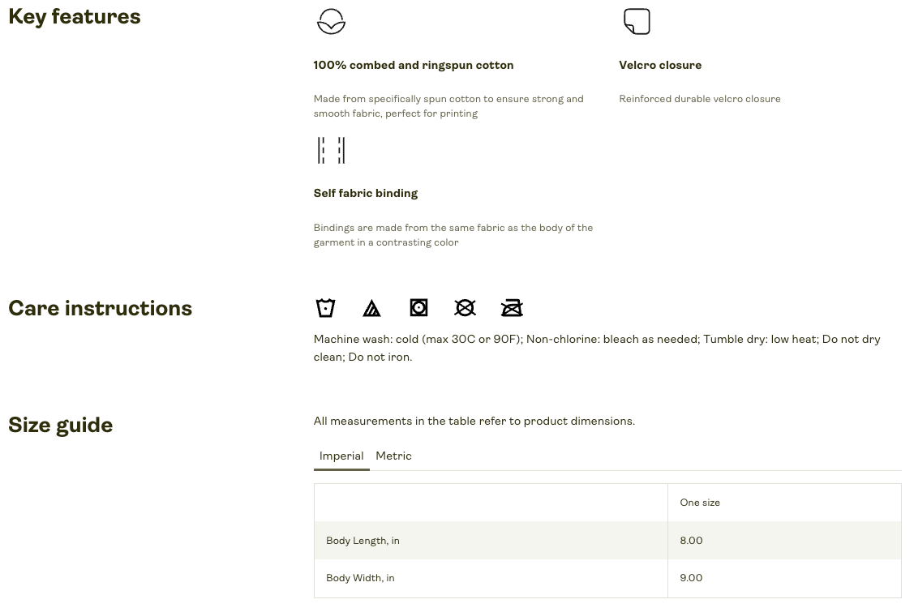Click the 9.00 body width value

[x=691, y=578]
